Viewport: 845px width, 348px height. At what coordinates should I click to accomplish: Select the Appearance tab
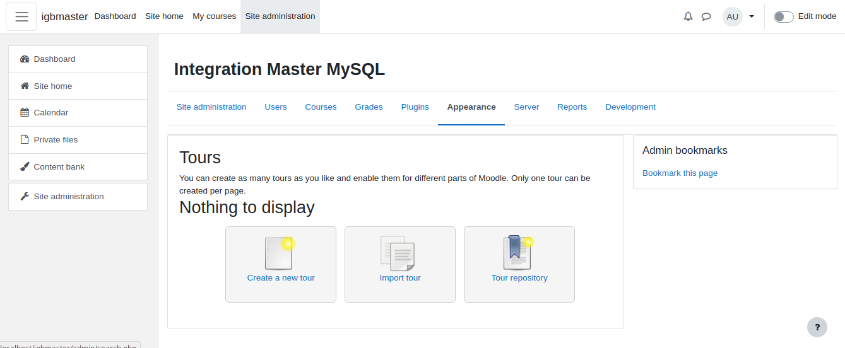[x=471, y=107]
